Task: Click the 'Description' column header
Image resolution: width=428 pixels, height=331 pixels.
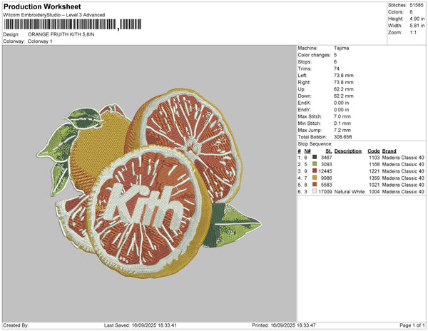Action: coord(348,151)
